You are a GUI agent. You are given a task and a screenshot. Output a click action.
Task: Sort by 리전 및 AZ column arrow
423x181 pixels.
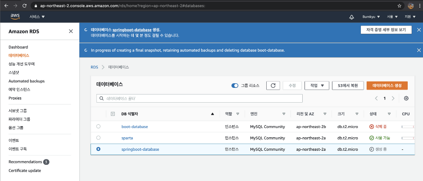pos(325,114)
